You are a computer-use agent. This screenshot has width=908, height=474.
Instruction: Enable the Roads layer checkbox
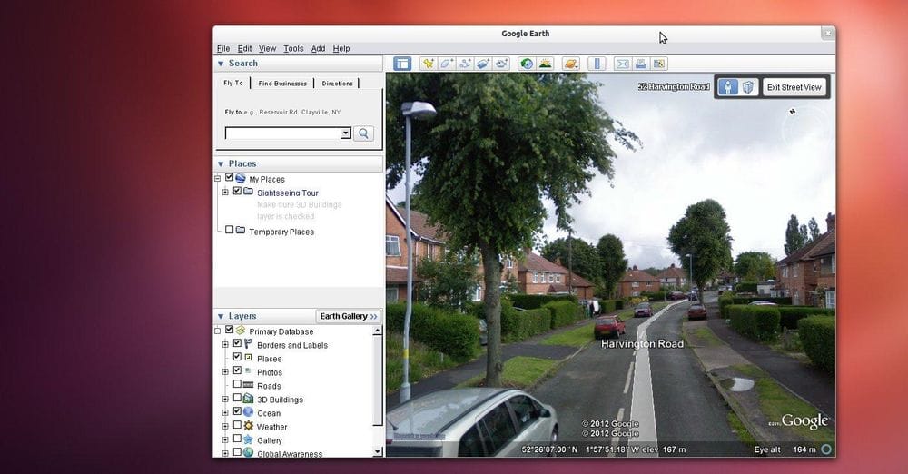pos(237,383)
